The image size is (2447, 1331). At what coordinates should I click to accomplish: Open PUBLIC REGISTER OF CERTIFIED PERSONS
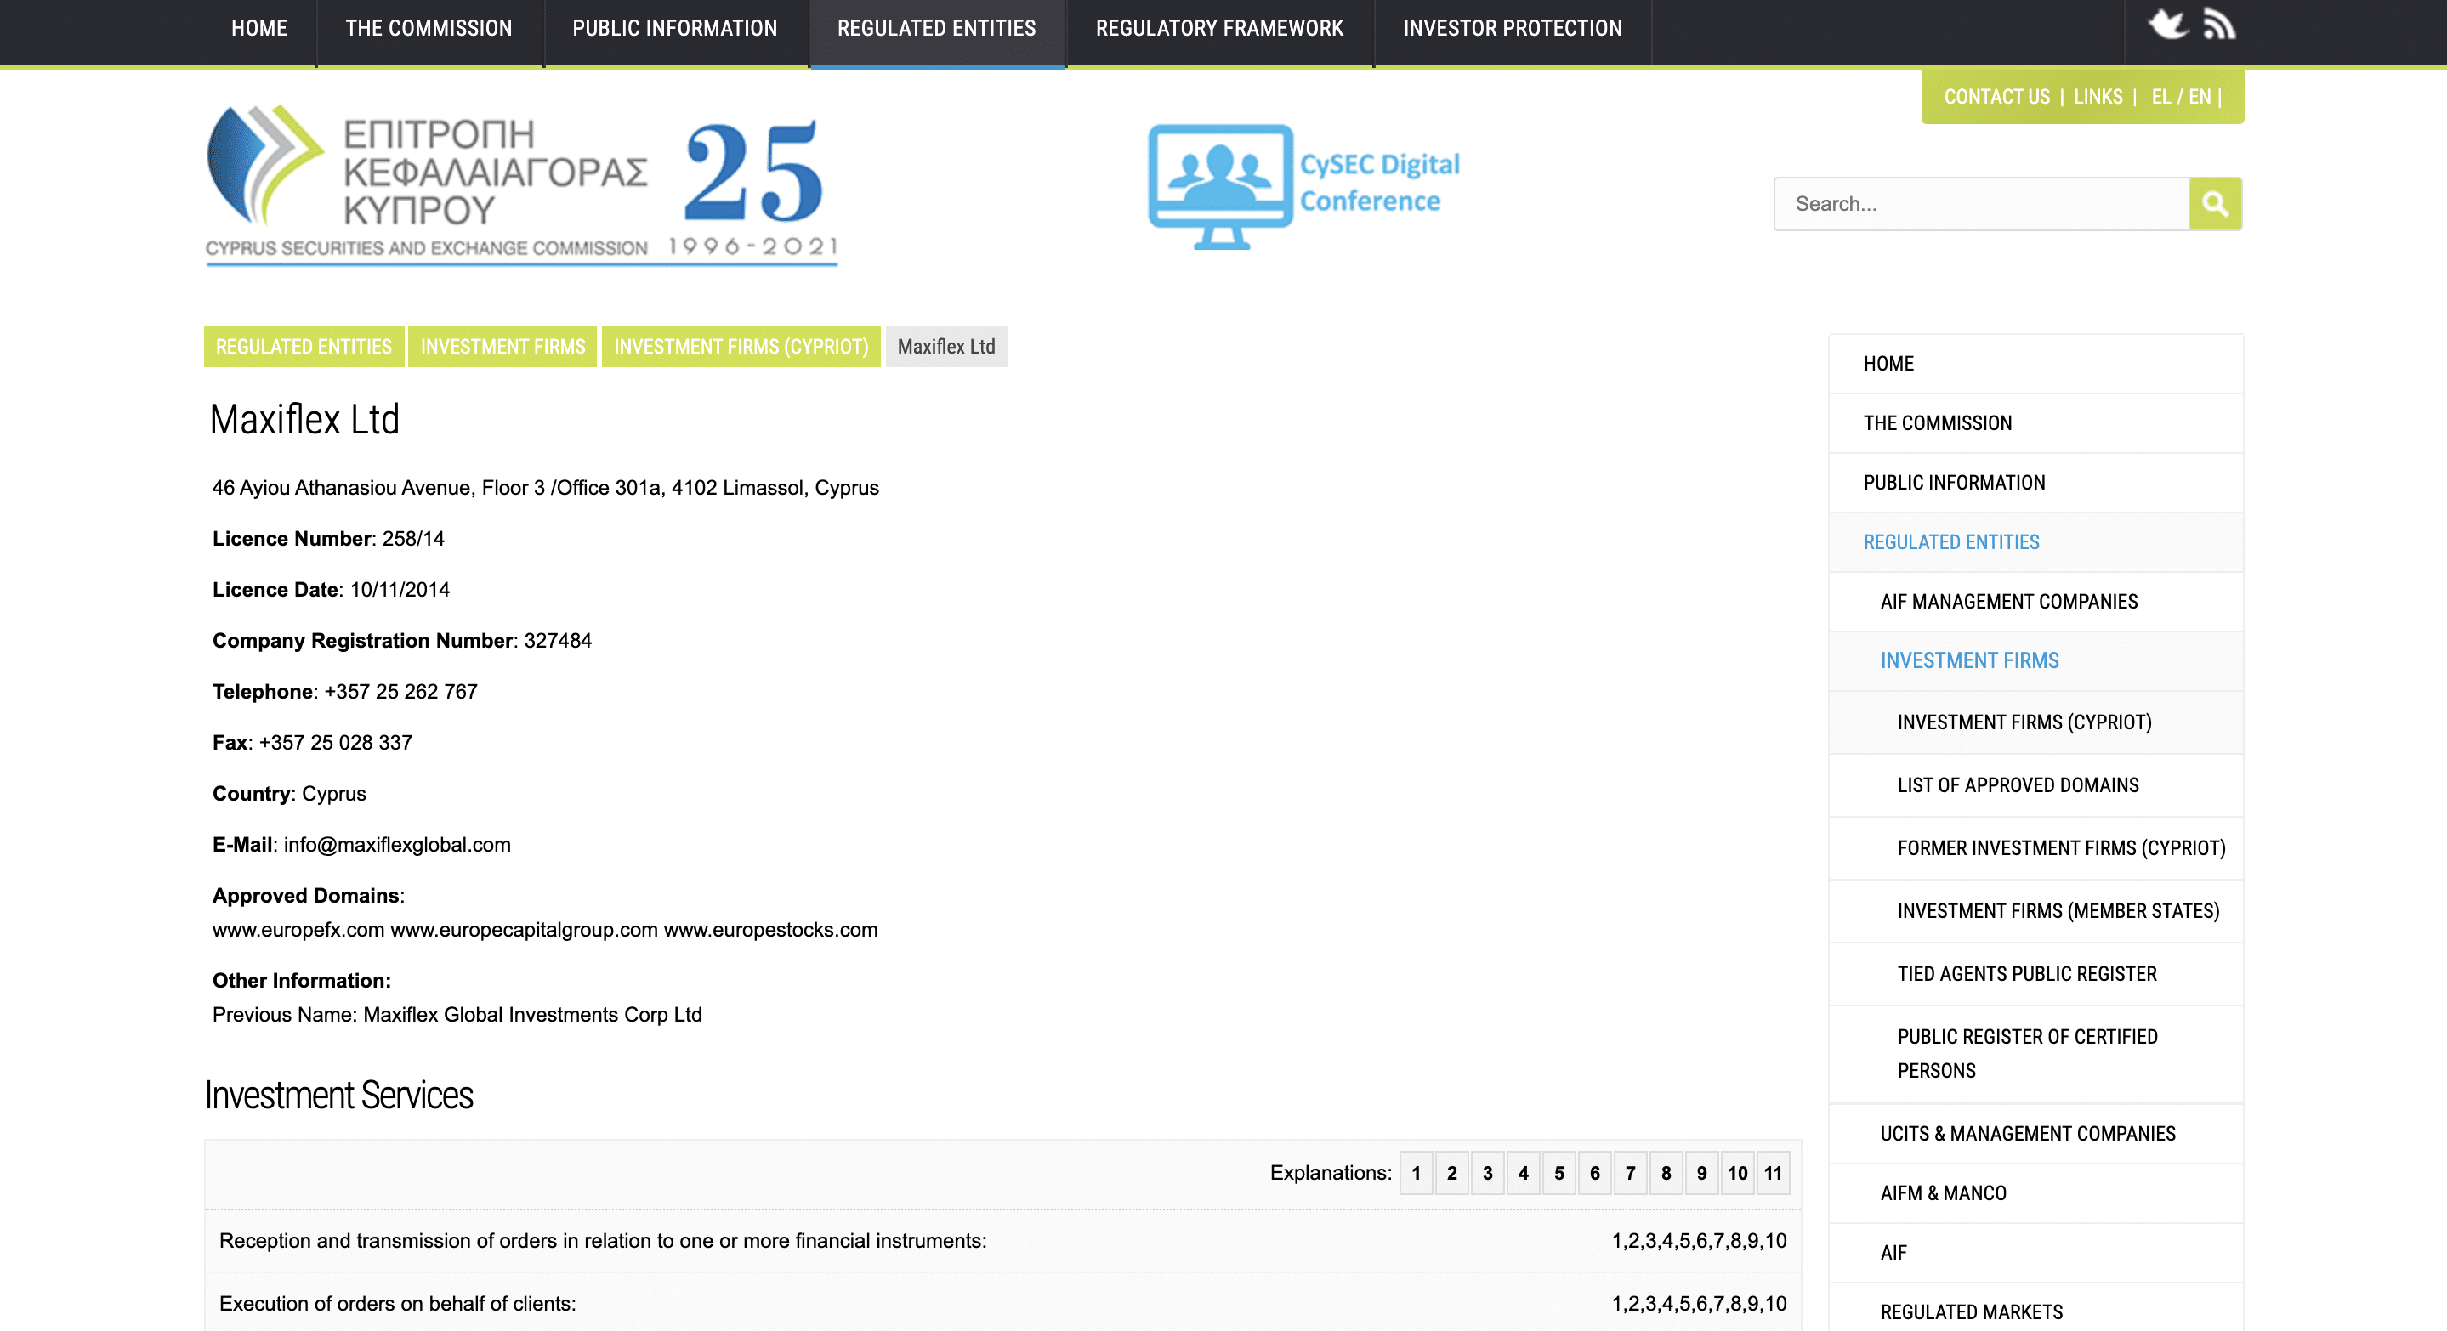click(x=2035, y=1054)
